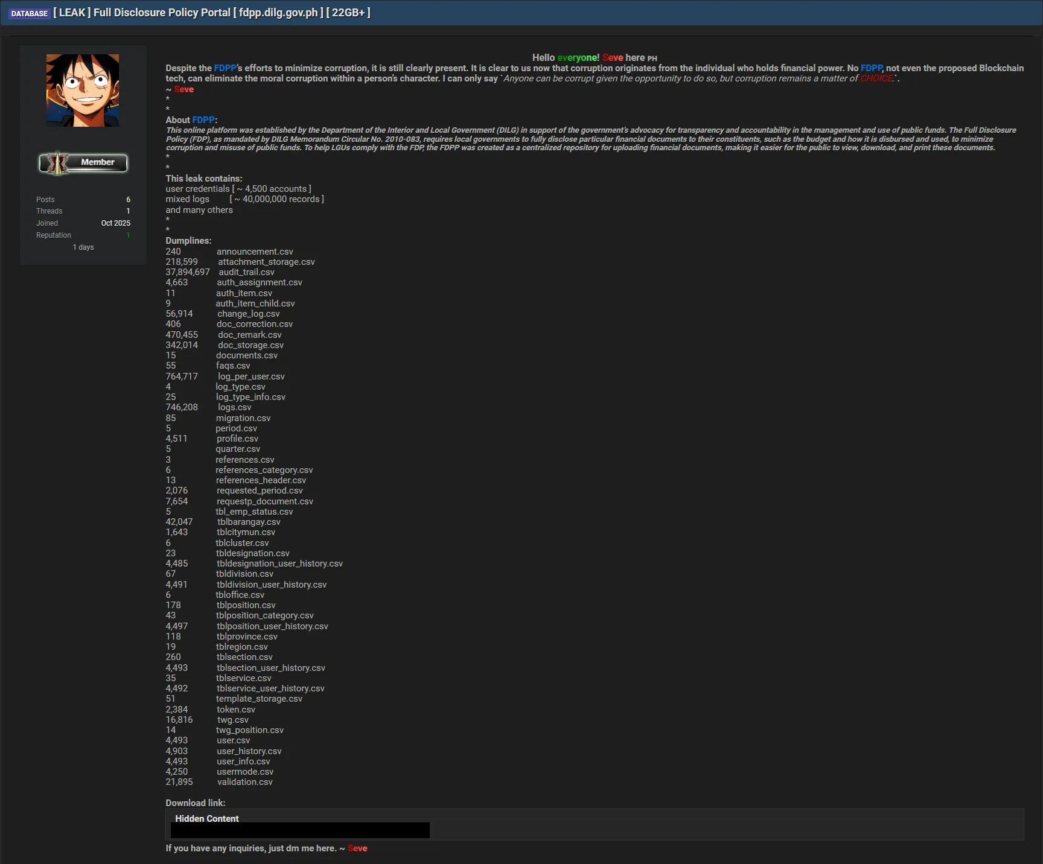
Task: Reveal the Hidden Content block
Action: pos(206,818)
